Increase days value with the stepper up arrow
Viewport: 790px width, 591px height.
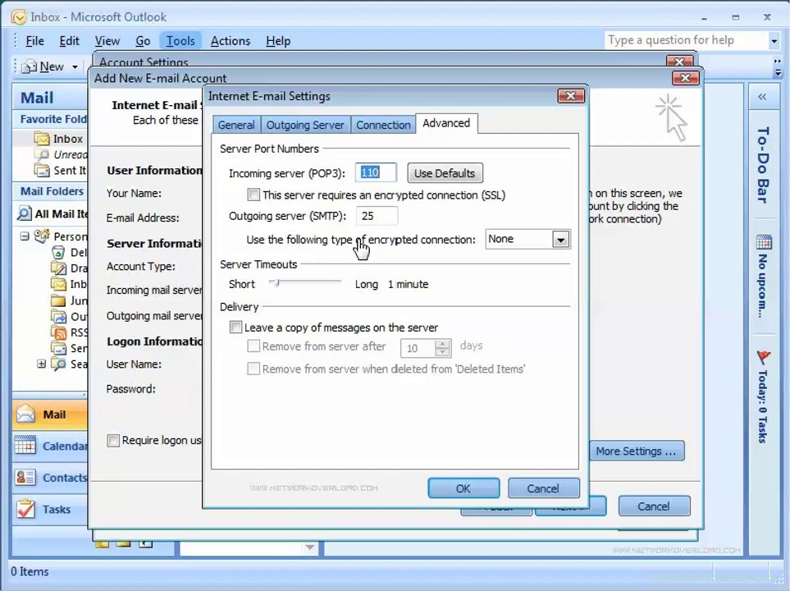click(442, 343)
